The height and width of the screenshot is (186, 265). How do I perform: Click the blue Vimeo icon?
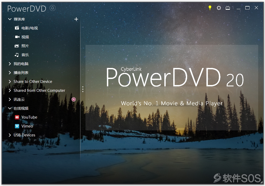click(17, 126)
